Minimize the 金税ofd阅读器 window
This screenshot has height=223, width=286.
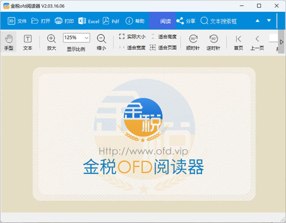tap(242, 6)
